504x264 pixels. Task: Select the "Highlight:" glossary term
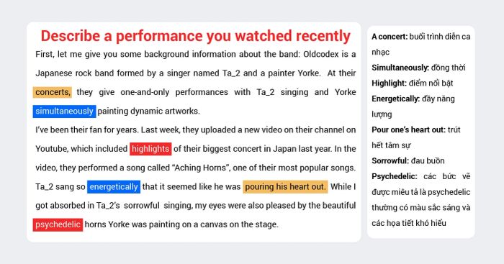pos(390,83)
